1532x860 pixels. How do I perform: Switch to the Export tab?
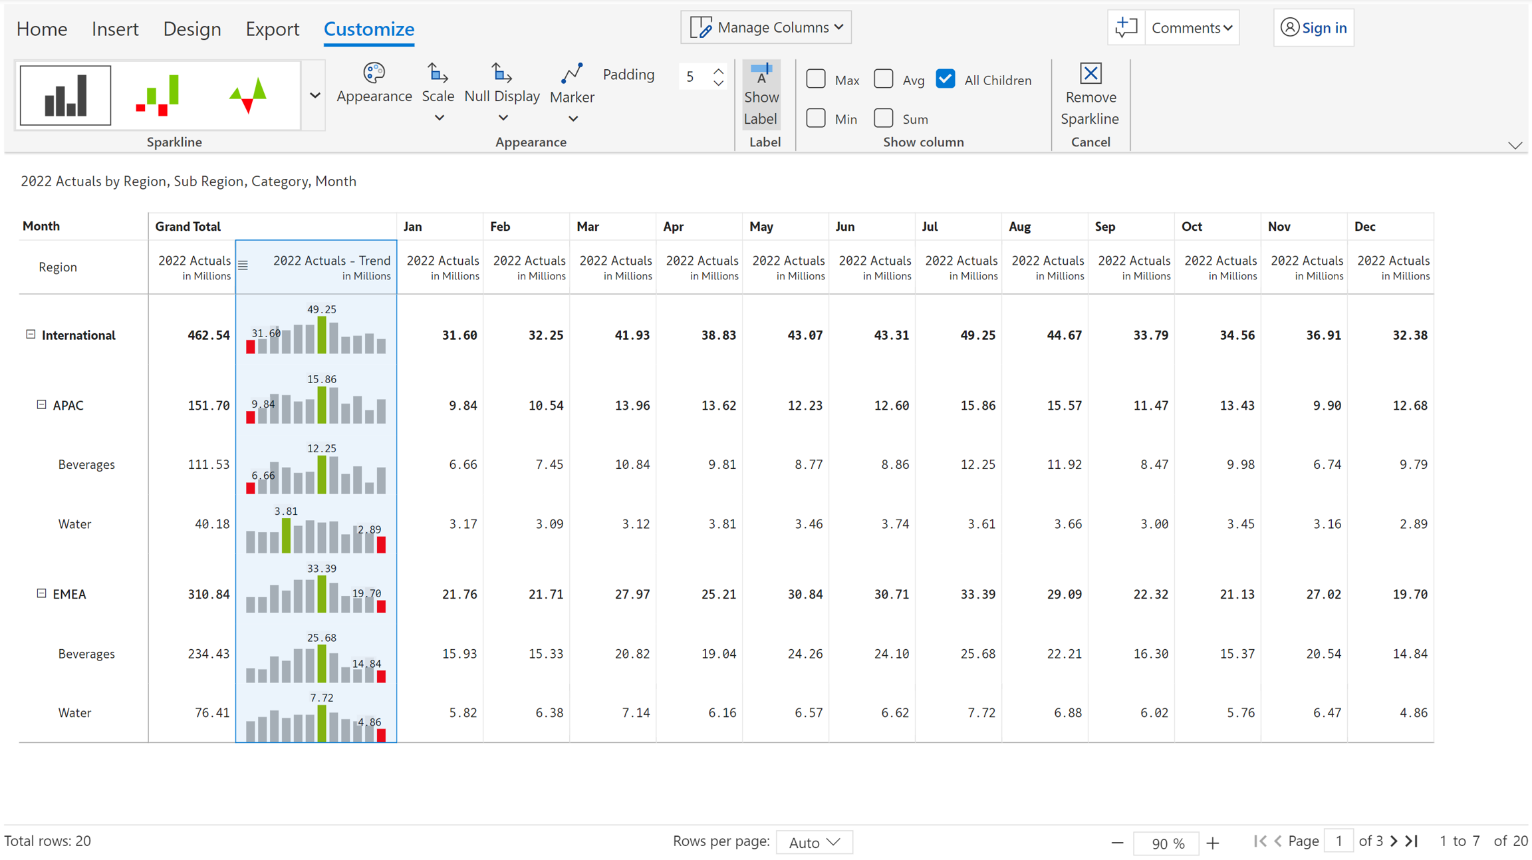click(272, 29)
